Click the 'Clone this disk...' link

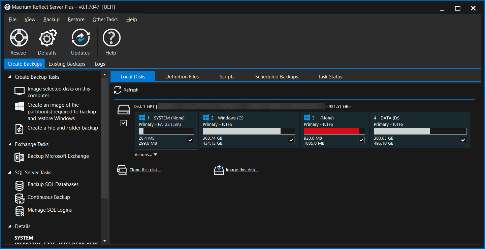coord(145,170)
